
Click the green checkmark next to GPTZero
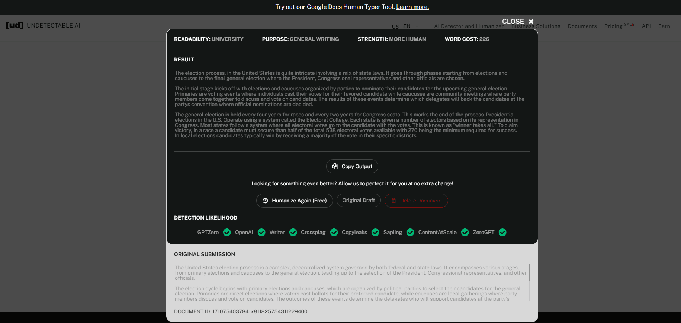227,233
